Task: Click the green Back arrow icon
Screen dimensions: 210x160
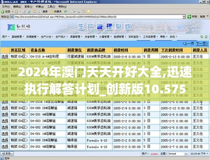Action: (x=3, y=12)
